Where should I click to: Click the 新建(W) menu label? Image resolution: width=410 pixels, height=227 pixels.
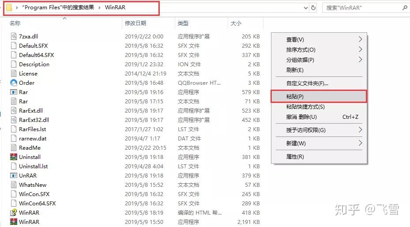[296, 144]
